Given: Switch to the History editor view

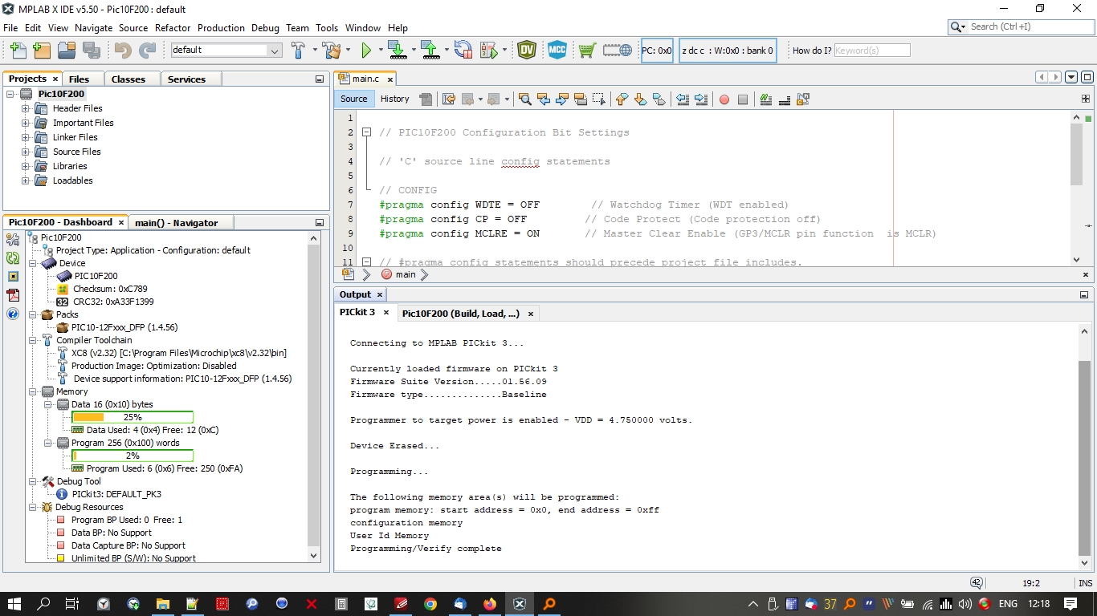Looking at the screenshot, I should pos(394,99).
